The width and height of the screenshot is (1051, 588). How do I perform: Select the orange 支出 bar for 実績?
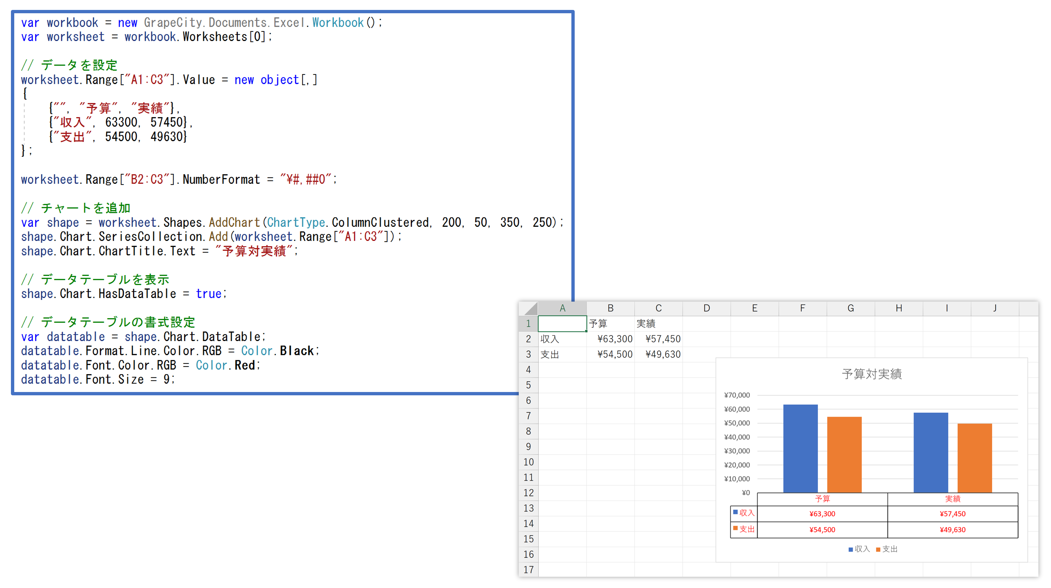click(x=974, y=458)
